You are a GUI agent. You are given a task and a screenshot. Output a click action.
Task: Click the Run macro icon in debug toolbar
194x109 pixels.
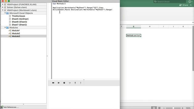[53, 83]
